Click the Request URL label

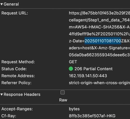click(15, 13)
